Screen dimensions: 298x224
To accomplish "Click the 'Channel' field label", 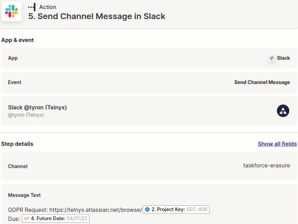I will (x=18, y=166).
